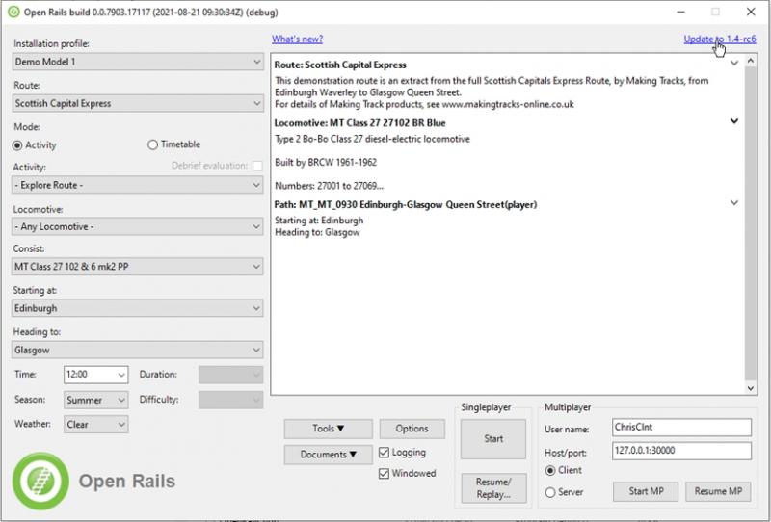The height and width of the screenshot is (522, 771).
Task: Open the Heading to dropdown showing Glasgow
Action: (138, 350)
